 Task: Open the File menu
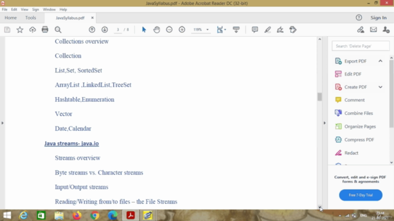(x=4, y=9)
